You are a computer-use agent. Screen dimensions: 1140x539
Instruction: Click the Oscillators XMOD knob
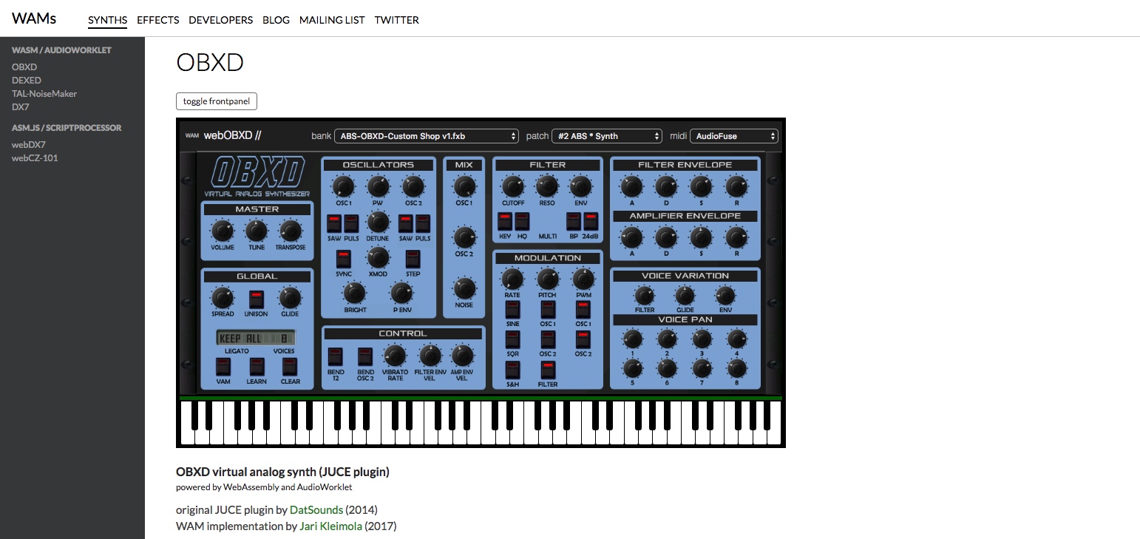pos(378,257)
